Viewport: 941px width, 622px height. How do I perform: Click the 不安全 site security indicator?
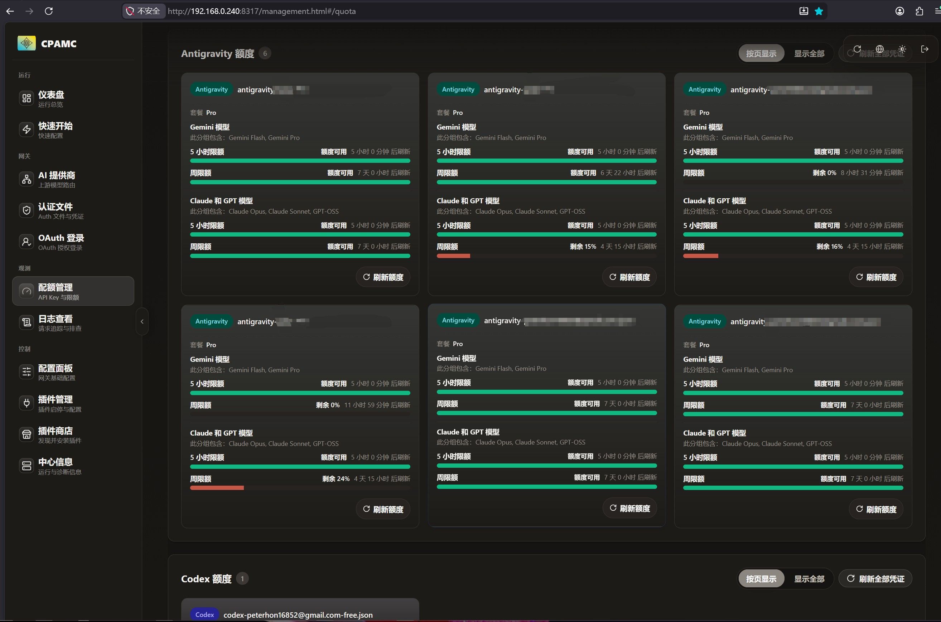(x=143, y=11)
